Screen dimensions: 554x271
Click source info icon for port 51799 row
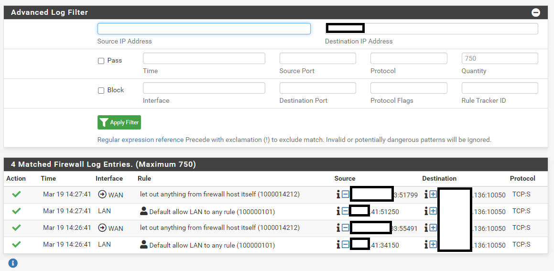pyautogui.click(x=338, y=195)
